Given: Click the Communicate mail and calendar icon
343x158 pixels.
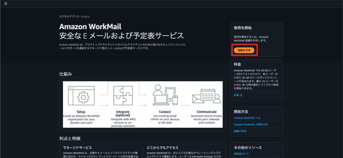Looking at the screenshot, I should coord(207,96).
